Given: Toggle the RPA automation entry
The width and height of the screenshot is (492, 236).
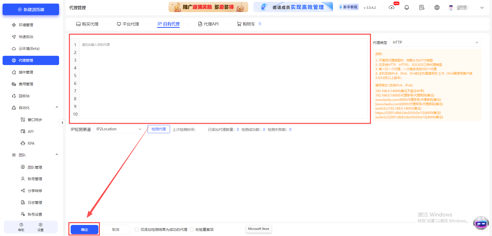Looking at the screenshot, I should pos(31,143).
